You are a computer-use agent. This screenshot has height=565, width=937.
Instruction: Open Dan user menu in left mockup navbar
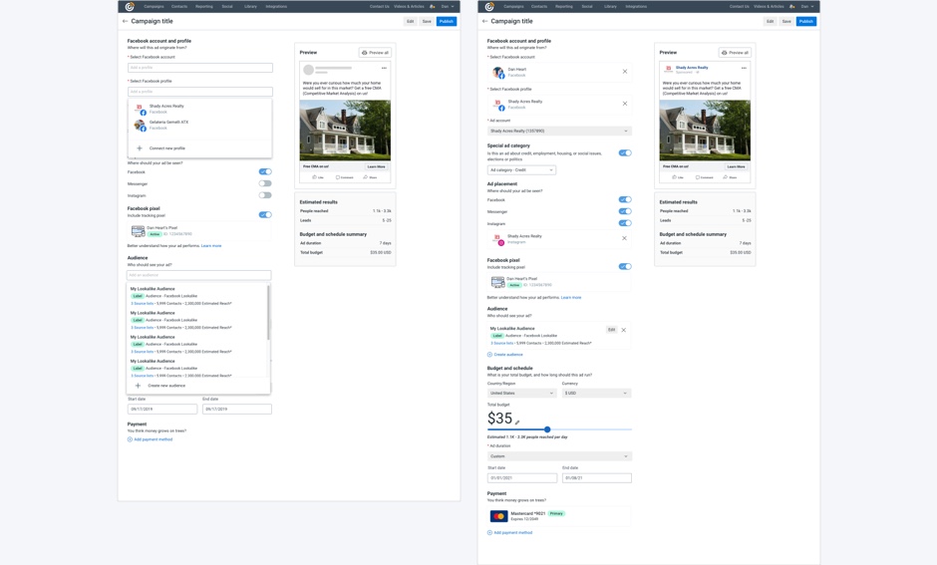click(x=448, y=7)
